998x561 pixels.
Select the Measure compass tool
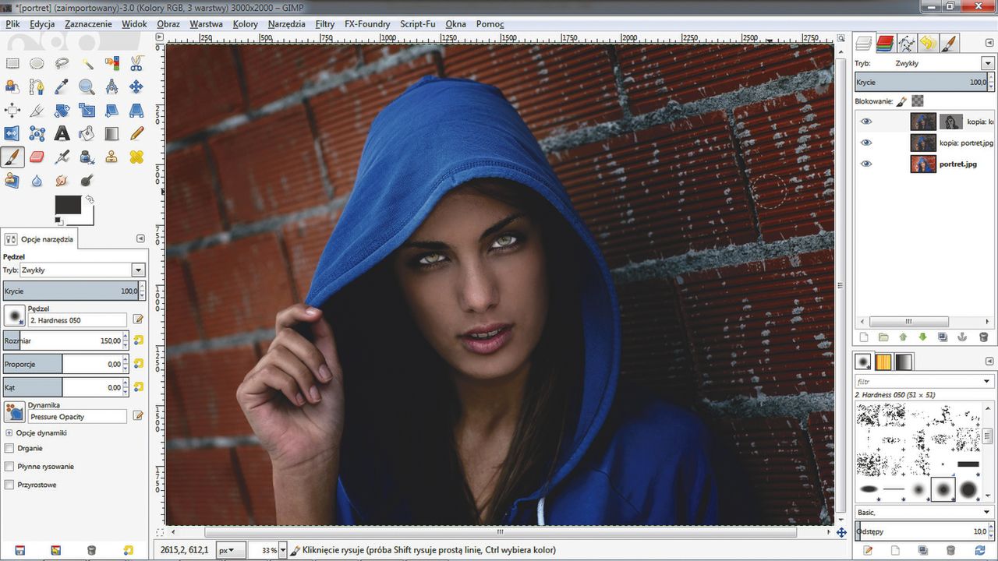pos(111,87)
